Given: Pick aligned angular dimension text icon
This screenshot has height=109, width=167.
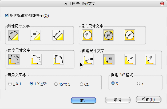Looking at the screenshot, I should pyautogui.click(x=14, y=59).
